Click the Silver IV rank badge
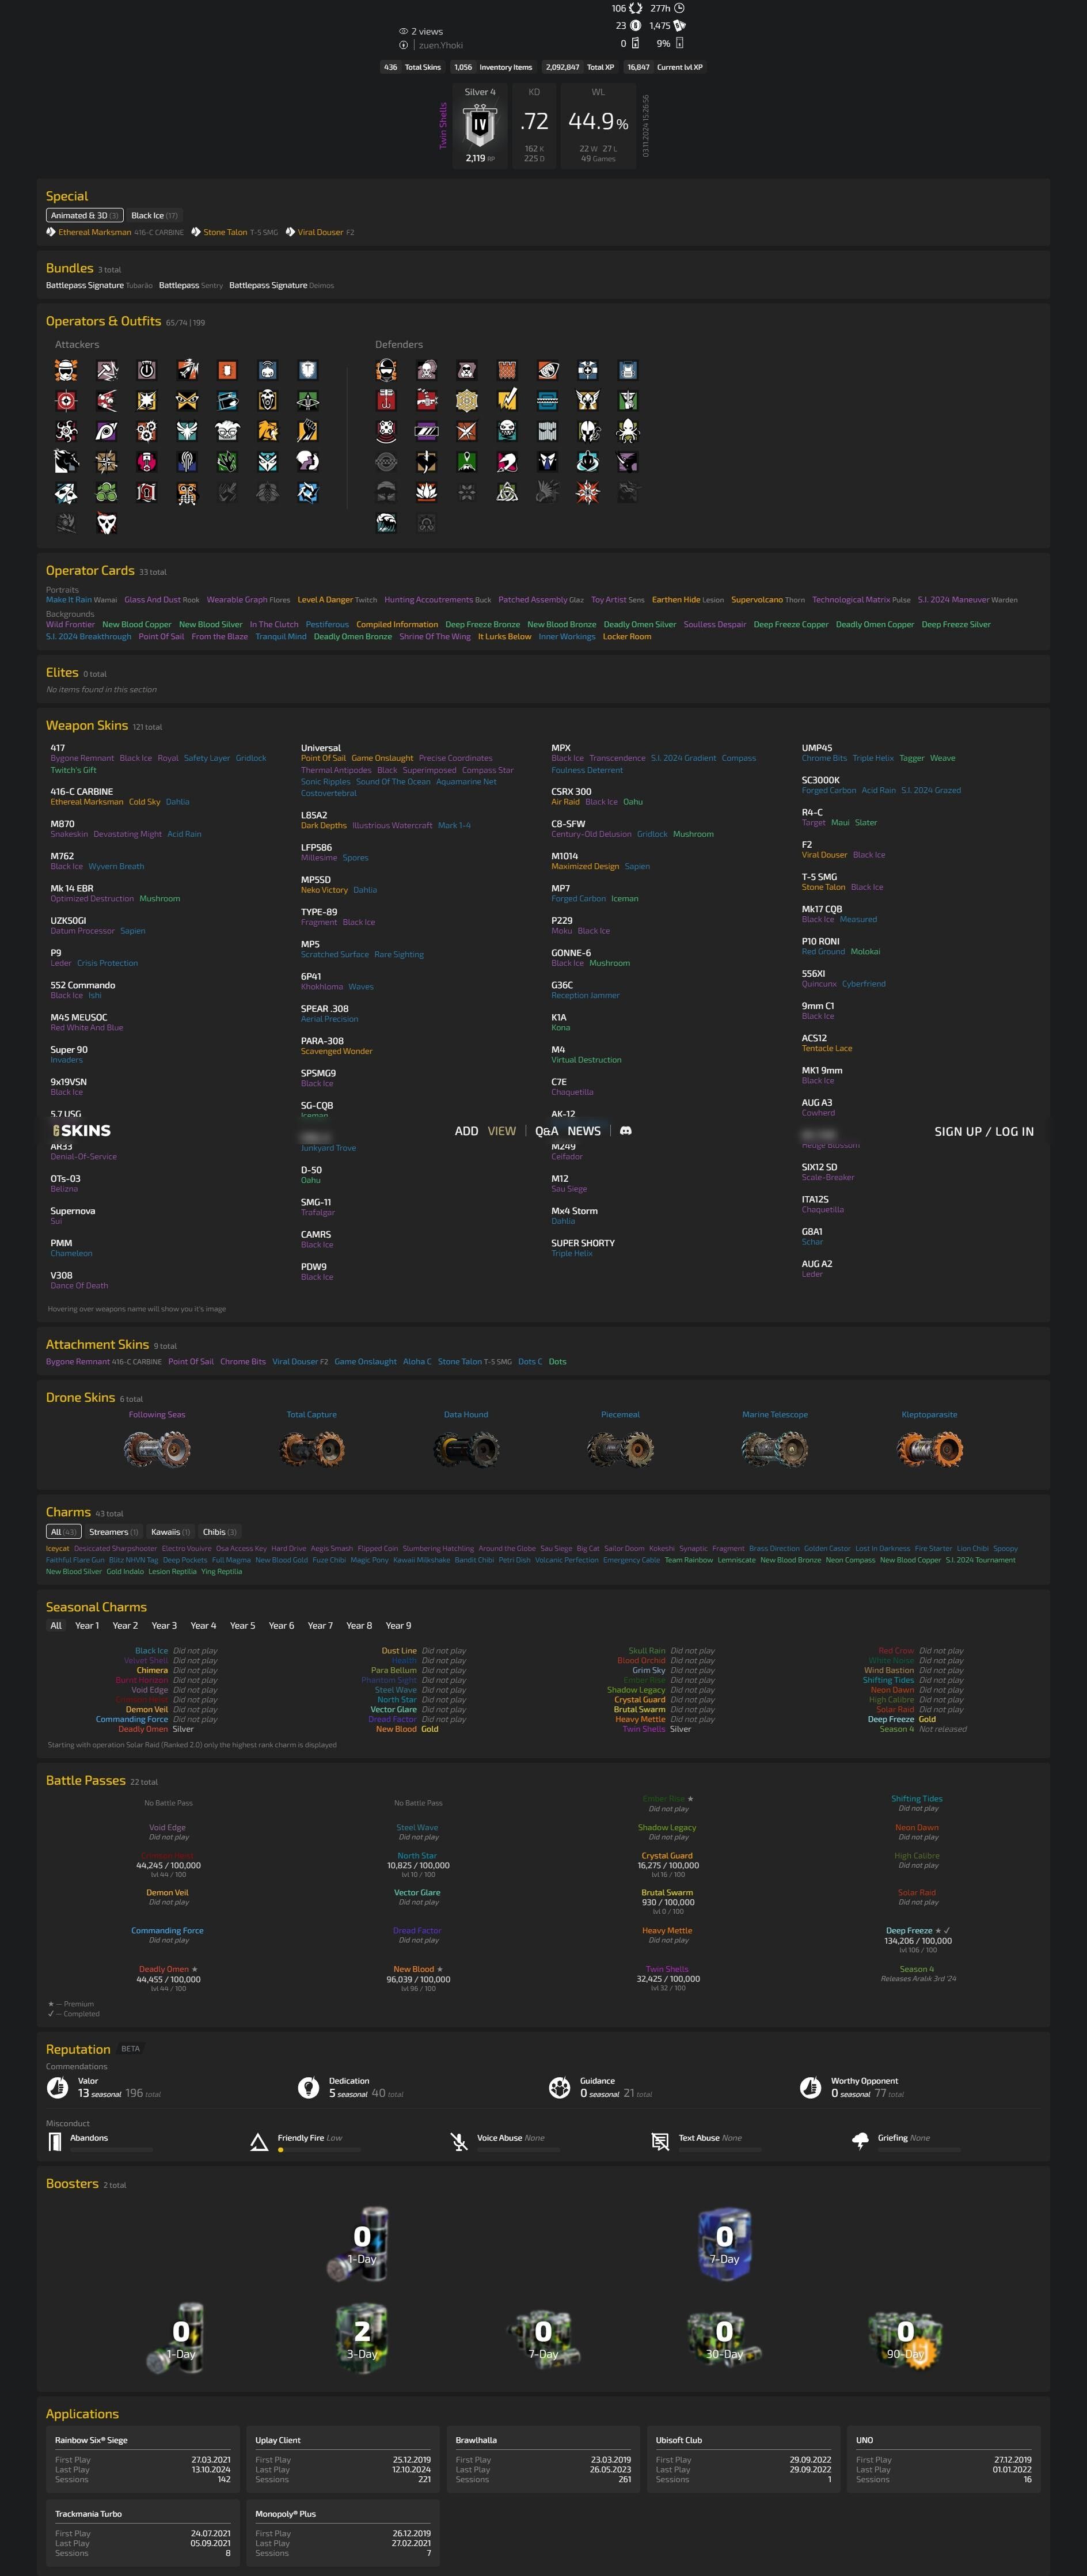 (x=480, y=126)
